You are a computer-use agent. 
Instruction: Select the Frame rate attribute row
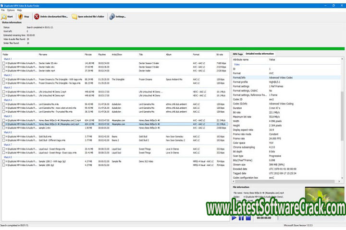[x=286, y=138]
